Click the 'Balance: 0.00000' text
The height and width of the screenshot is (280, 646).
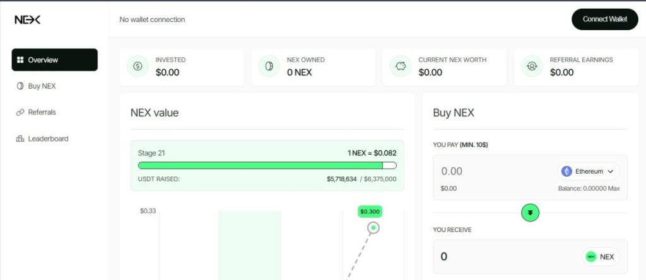582,188
